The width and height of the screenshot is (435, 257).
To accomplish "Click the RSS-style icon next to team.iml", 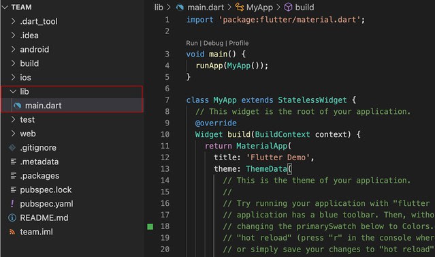I will (12, 232).
